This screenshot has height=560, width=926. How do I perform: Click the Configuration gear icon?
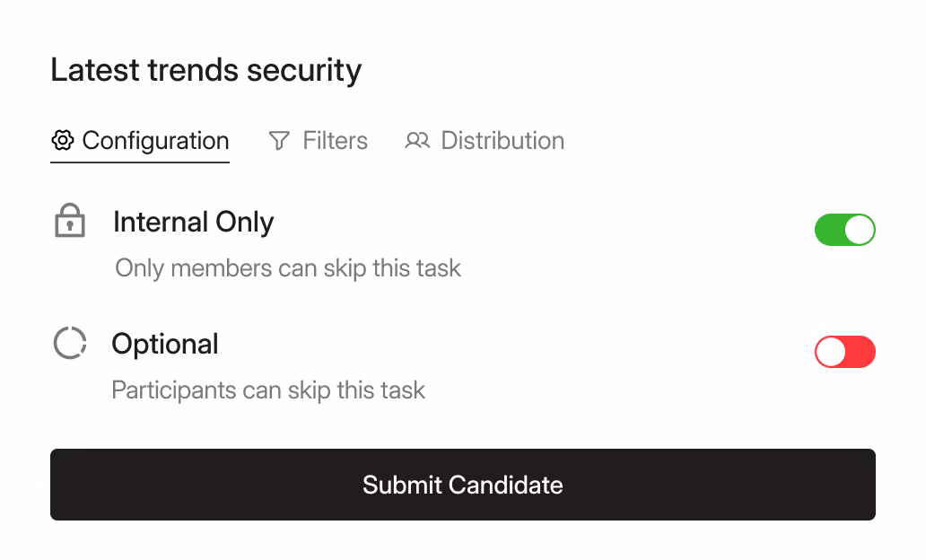pyautogui.click(x=63, y=141)
